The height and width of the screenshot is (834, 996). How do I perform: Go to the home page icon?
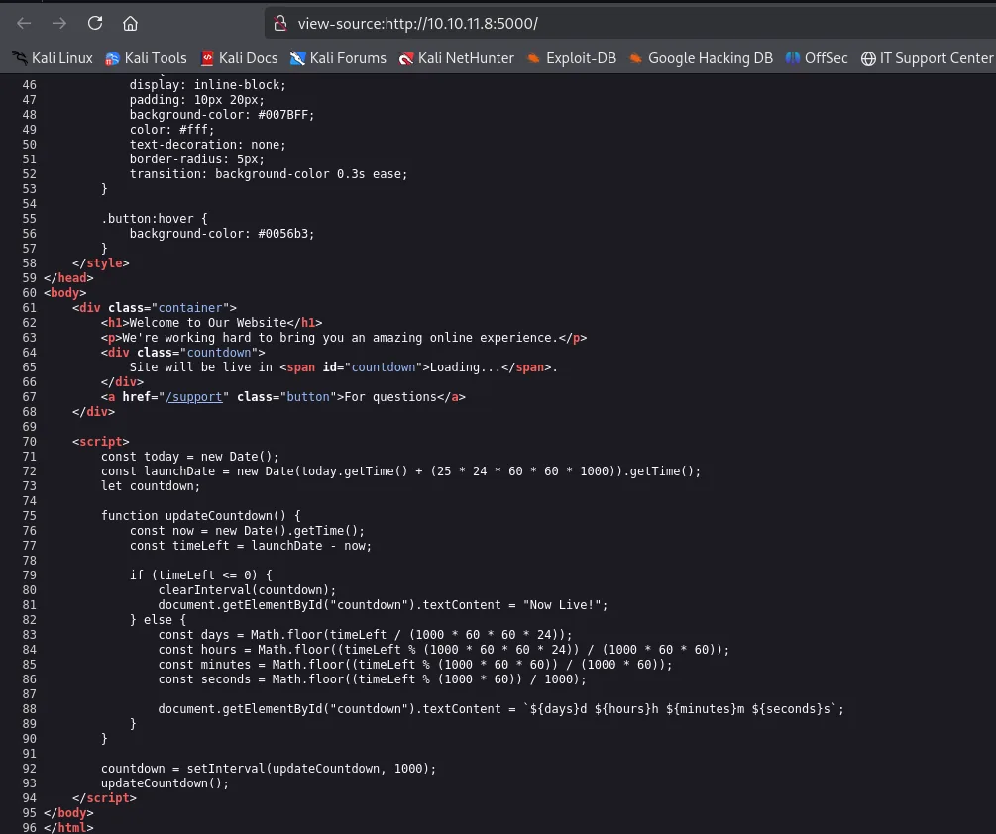pos(130,24)
